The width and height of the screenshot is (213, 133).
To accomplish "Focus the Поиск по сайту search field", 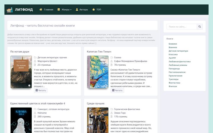I will [x=182, y=27].
